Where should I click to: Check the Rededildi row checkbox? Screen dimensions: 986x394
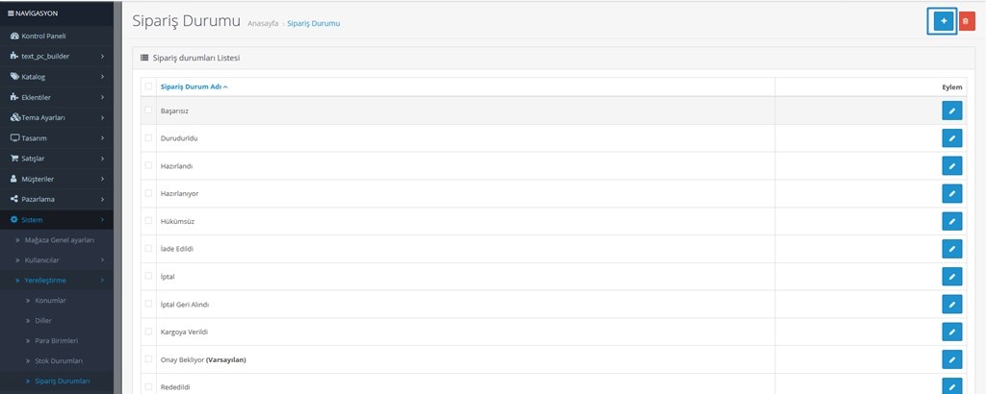[148, 386]
